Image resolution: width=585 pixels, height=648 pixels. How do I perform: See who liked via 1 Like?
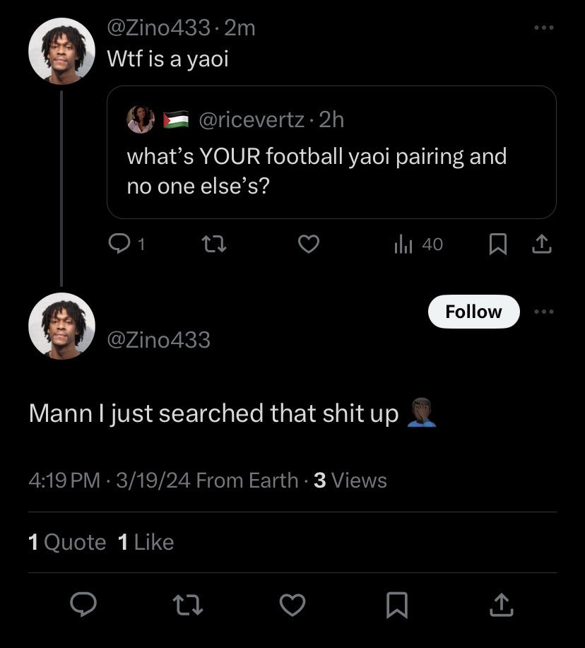click(x=146, y=542)
